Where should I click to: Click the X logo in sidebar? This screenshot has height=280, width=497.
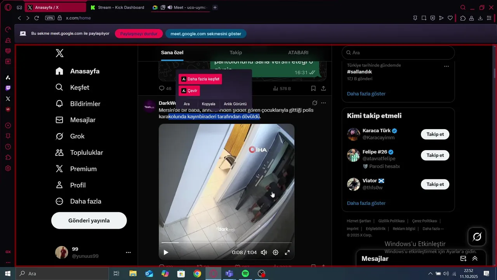pyautogui.click(x=59, y=53)
